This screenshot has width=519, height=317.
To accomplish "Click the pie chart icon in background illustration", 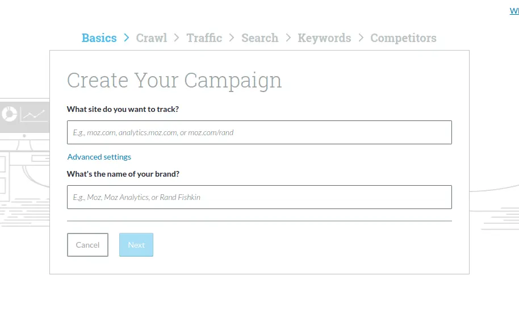I will coord(9,114).
